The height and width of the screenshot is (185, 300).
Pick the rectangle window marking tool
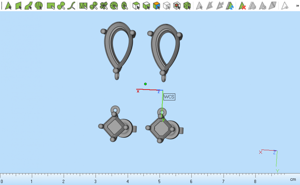pyautogui.click(x=51, y=5)
